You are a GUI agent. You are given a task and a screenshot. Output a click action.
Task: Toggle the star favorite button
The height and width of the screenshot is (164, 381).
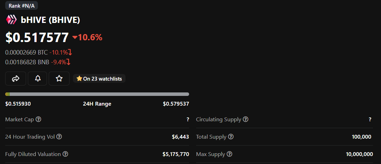[x=59, y=79]
